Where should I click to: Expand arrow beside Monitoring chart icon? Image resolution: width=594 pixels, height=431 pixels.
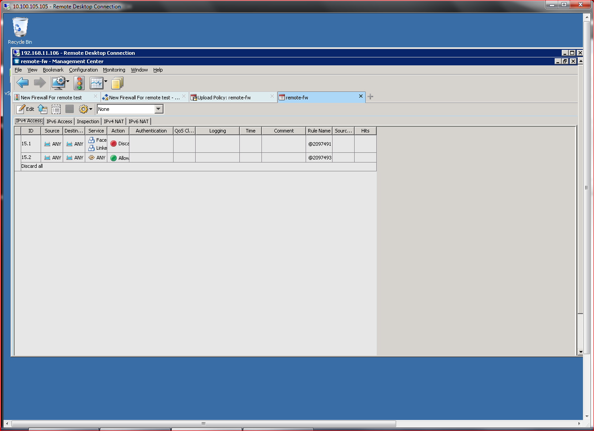106,81
